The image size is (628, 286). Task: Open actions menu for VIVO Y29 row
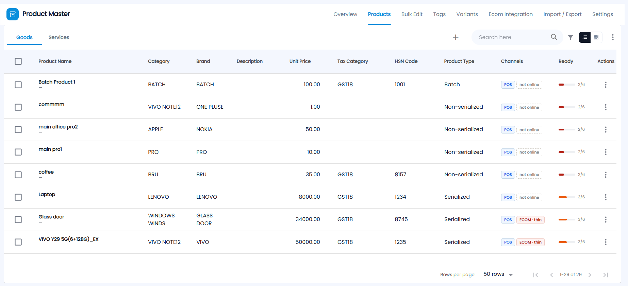[606, 242]
